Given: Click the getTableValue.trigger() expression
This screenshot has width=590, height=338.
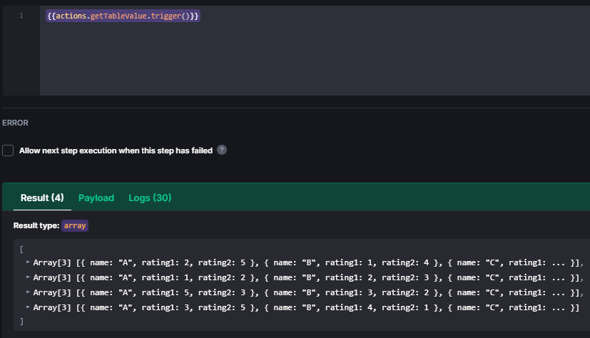Looking at the screenshot, I should [123, 16].
